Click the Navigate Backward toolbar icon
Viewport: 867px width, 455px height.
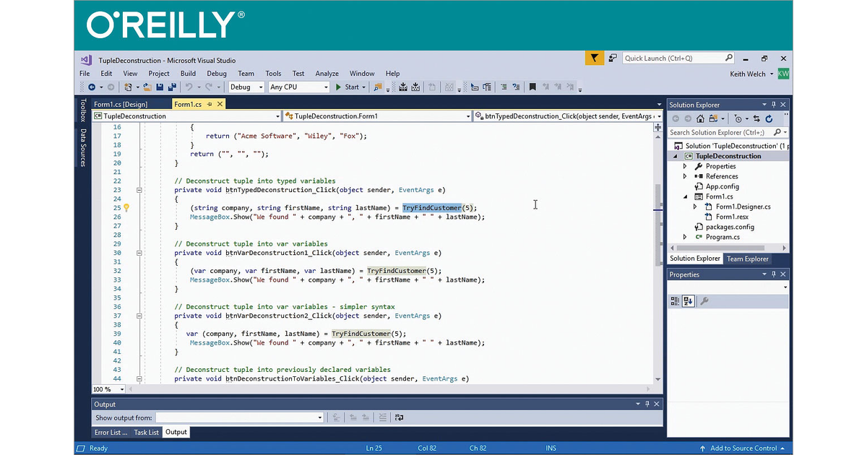click(x=91, y=87)
